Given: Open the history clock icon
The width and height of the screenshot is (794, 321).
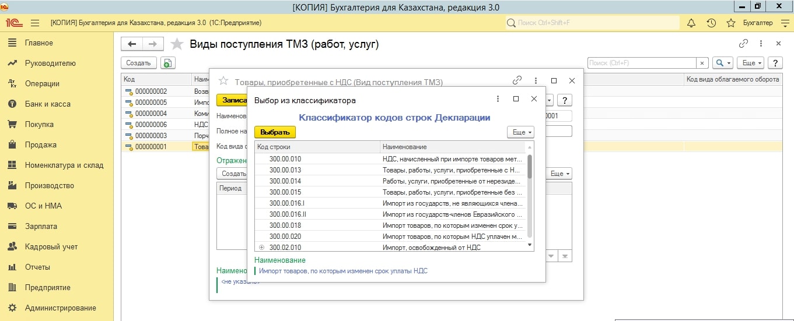Looking at the screenshot, I should (711, 23).
